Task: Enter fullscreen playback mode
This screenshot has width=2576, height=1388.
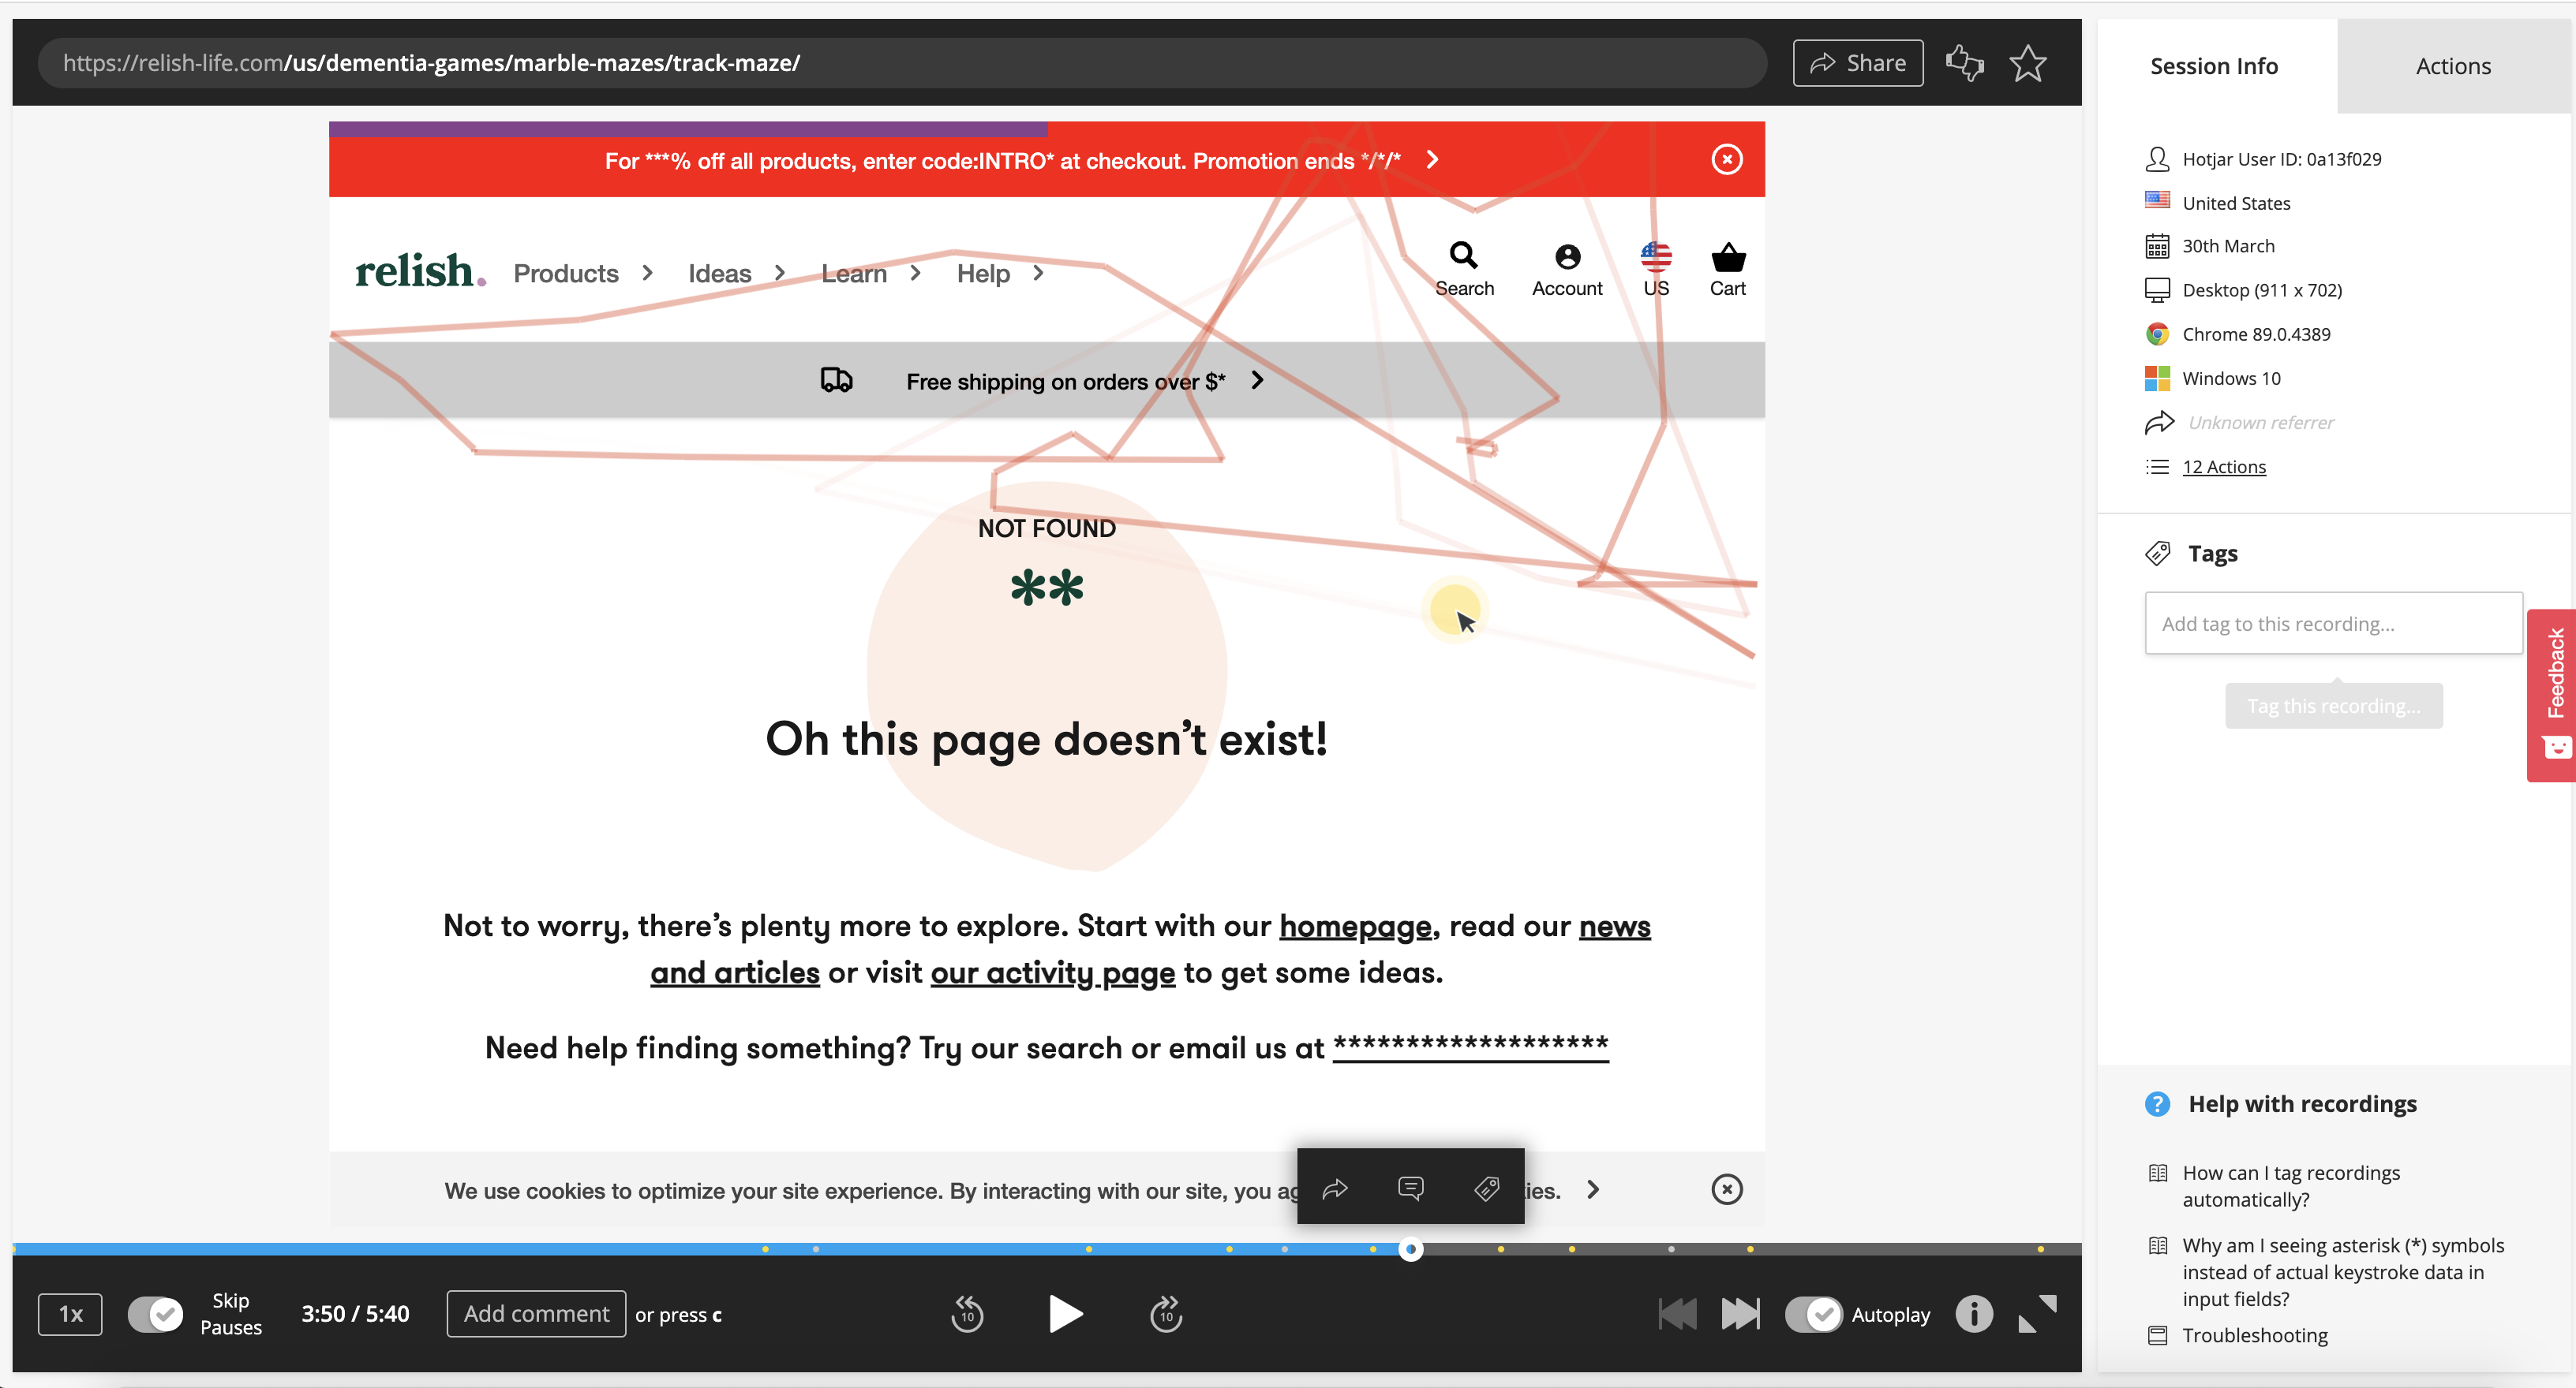Action: point(2037,1314)
